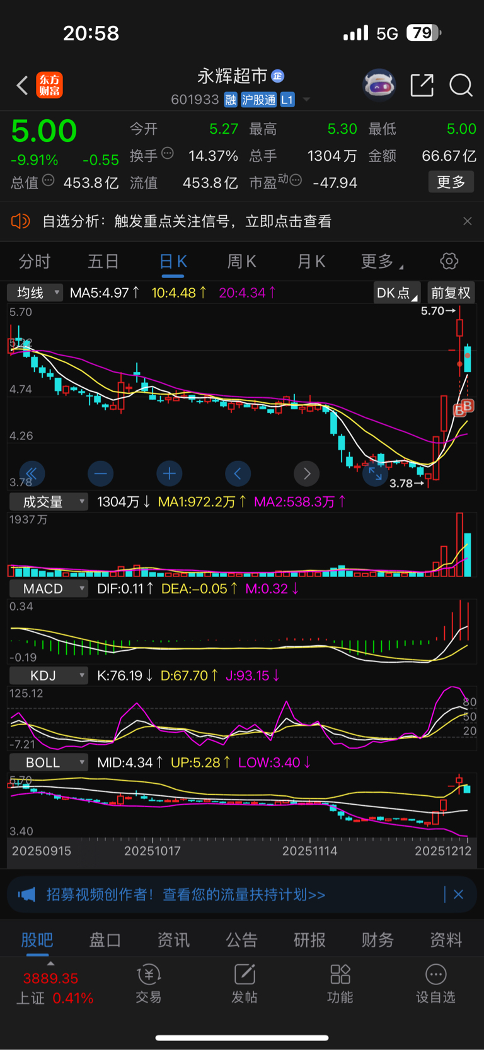
Task: Tap the speaker icon beside 自选分析
Action: coord(20,221)
